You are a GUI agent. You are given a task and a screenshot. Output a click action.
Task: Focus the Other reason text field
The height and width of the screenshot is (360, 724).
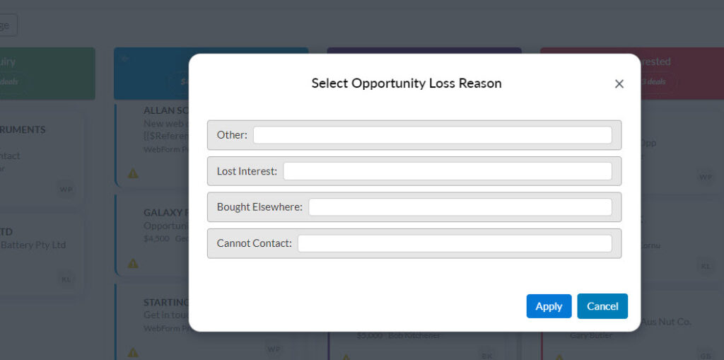(432, 135)
